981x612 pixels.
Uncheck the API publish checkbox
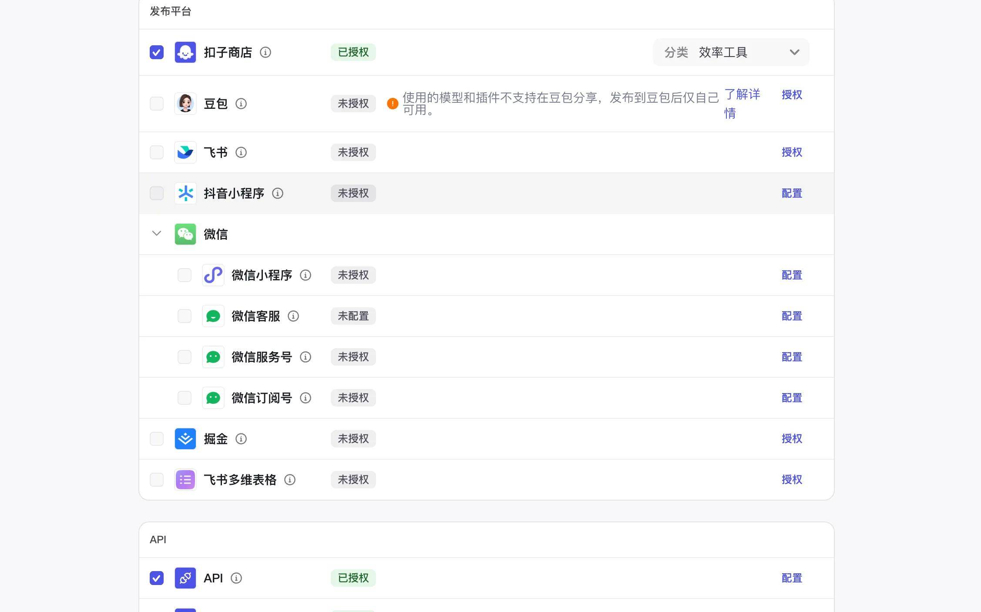click(157, 578)
